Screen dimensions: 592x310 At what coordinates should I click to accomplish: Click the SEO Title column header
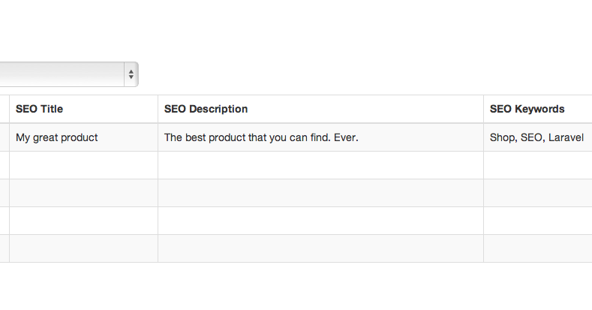pyautogui.click(x=40, y=109)
